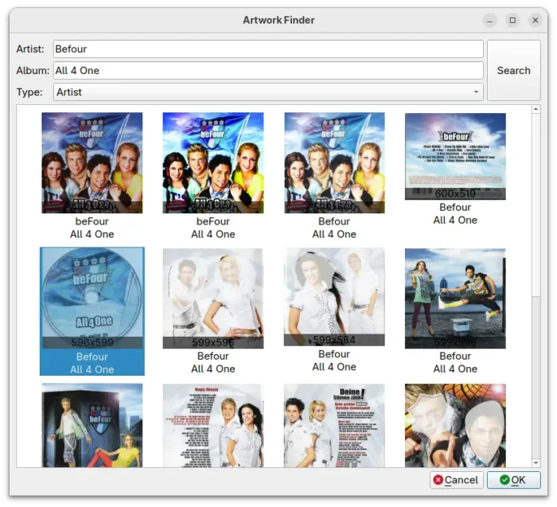557x507 pixels.
Task: Select the jumping man rooftop thumbnail
Action: coord(455,298)
